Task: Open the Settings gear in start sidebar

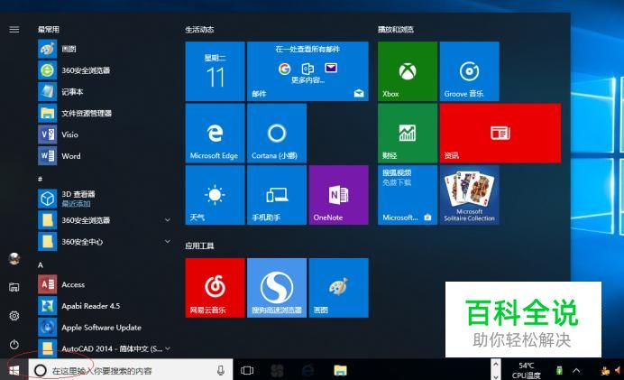Action: pyautogui.click(x=14, y=316)
